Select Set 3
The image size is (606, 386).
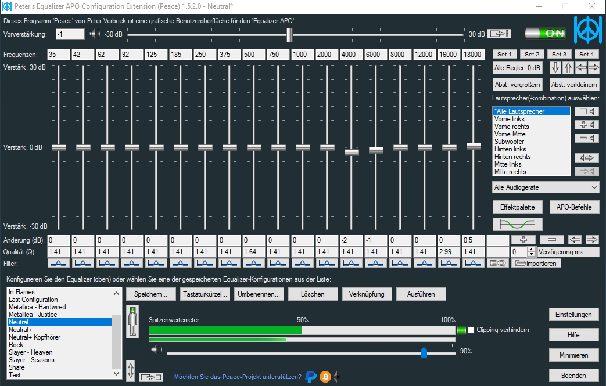click(560, 55)
